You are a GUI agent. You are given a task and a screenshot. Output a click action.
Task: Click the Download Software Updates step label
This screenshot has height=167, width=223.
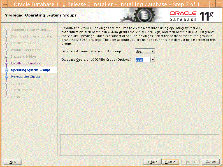coord(32,36)
